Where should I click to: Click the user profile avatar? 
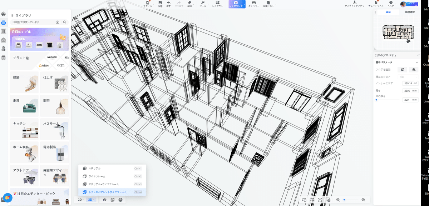pos(403,4)
